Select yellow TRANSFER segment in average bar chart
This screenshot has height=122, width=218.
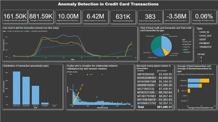pyautogui.click(x=205, y=81)
